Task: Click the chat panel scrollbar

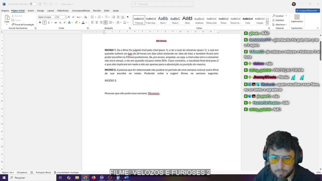Action: [x=320, y=50]
